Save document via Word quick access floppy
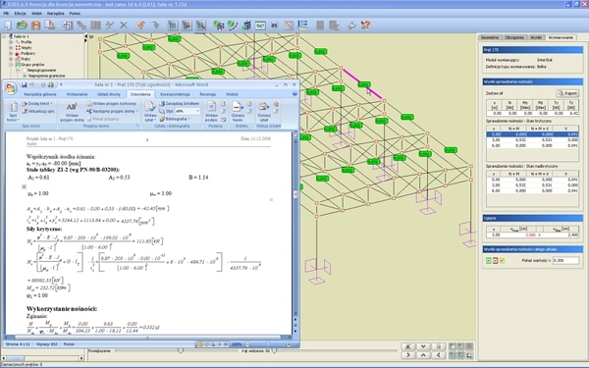The height and width of the screenshot is (368, 589). (24, 84)
